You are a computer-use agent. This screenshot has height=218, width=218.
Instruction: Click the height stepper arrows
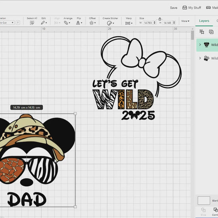click(x=174, y=23)
